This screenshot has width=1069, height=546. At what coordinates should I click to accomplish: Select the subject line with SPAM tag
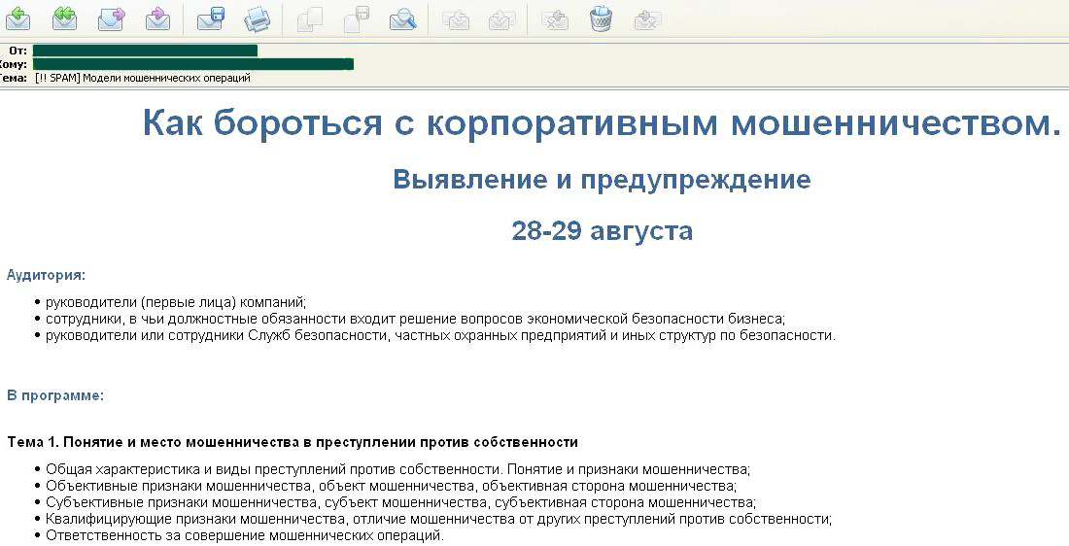(143, 78)
